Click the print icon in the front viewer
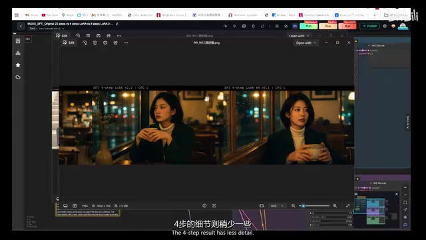Screen dimensions: 426x240 click(x=105, y=43)
